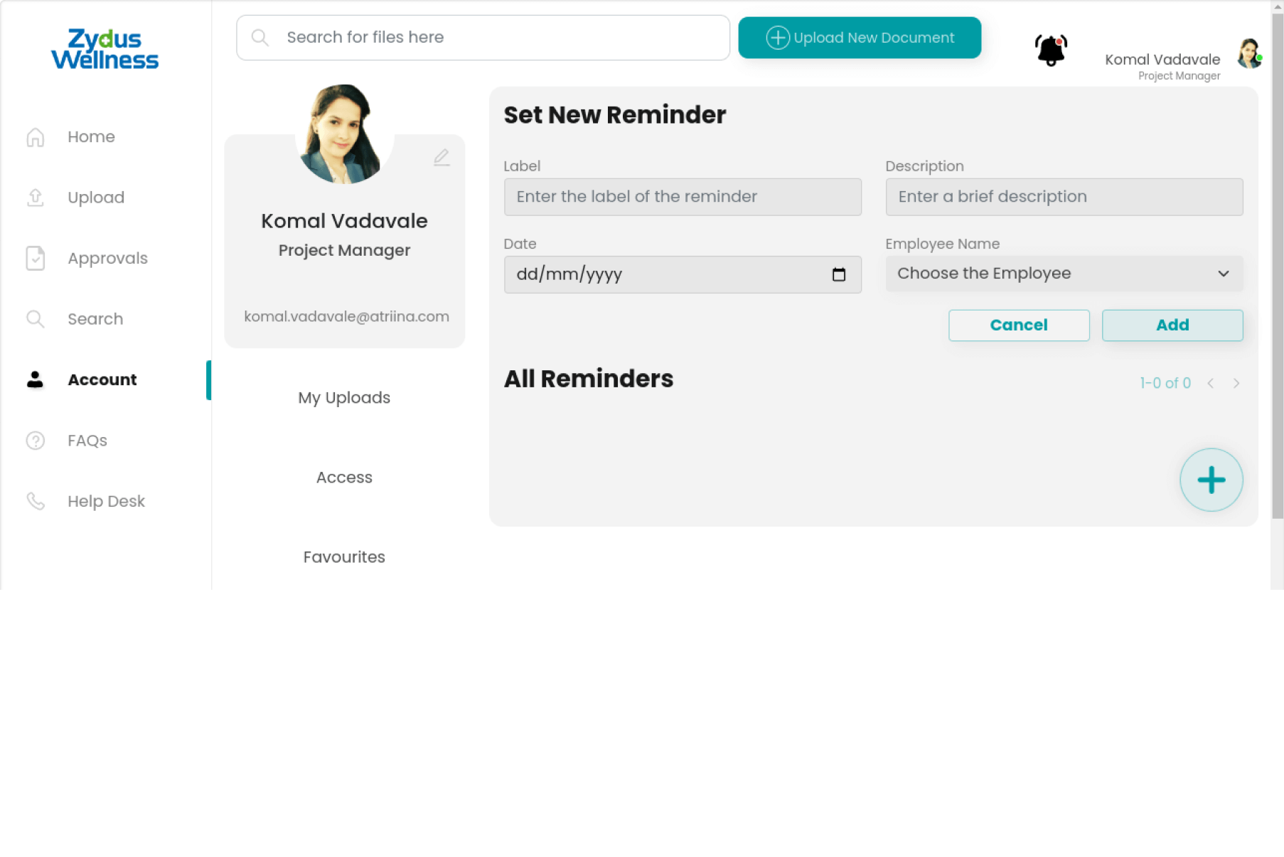Click the Cancel button
Image resolution: width=1284 pixels, height=857 pixels.
click(1018, 325)
